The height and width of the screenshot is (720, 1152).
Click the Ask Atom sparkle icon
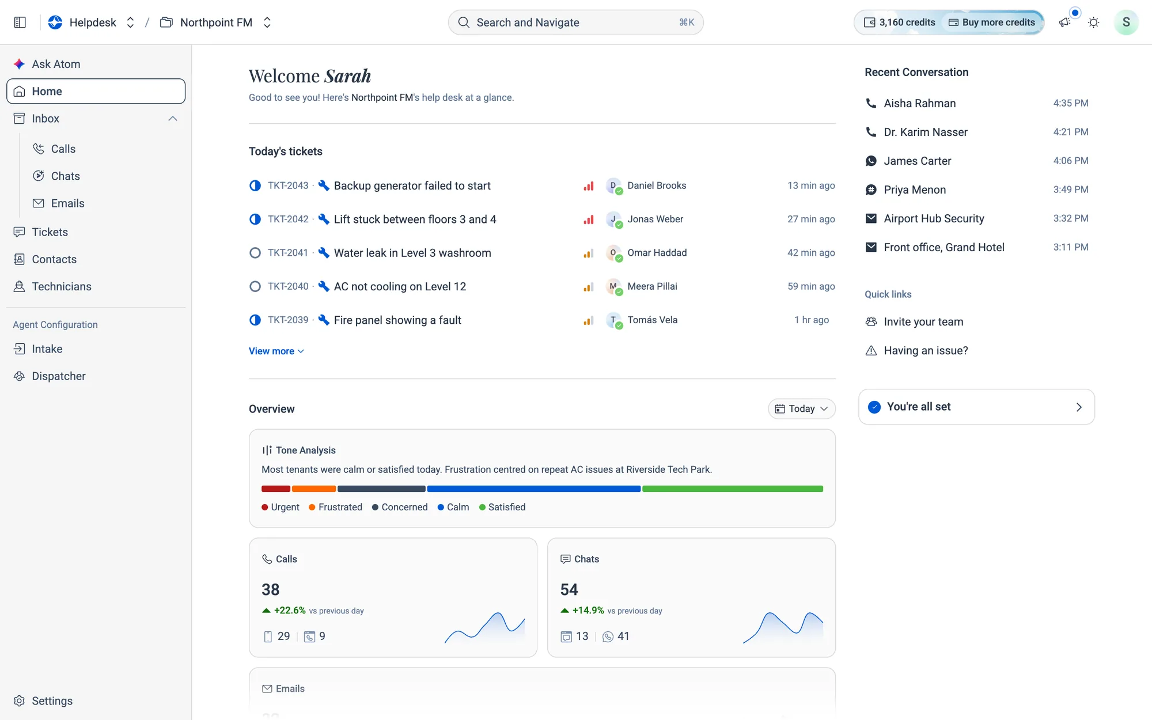[x=20, y=64]
